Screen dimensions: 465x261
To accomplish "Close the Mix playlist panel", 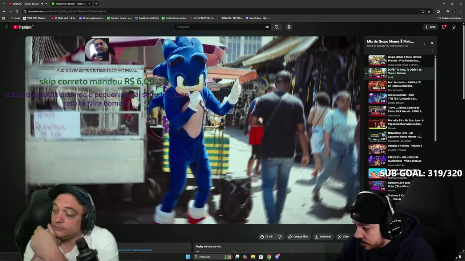I will click(432, 43).
